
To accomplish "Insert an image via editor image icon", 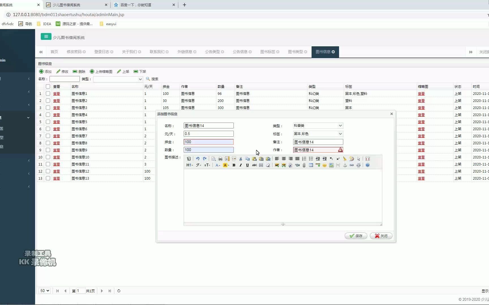I will point(277,165).
